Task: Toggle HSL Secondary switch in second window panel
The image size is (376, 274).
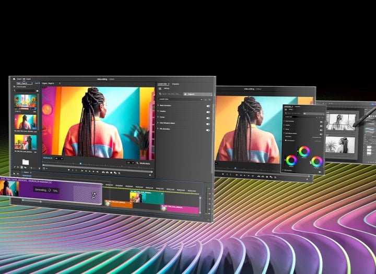Action: click(320, 172)
